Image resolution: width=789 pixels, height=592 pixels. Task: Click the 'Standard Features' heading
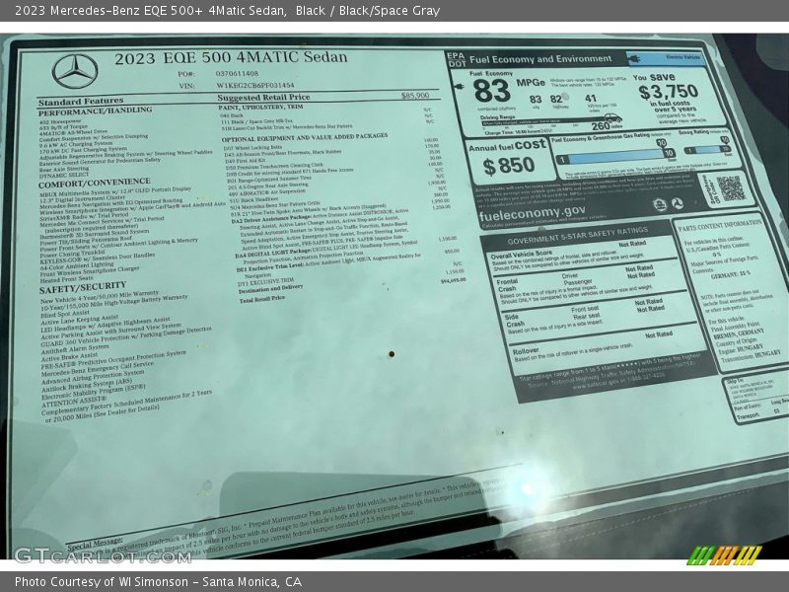coord(81,102)
